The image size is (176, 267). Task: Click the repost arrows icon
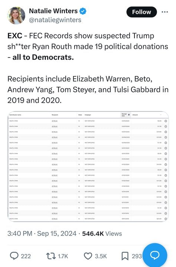51,256
